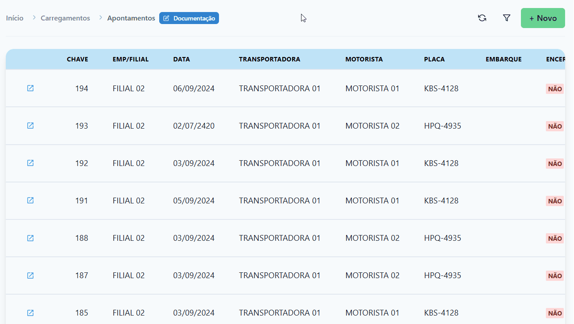Click the PLACA column header
Image resolution: width=574 pixels, height=324 pixels.
click(434, 59)
